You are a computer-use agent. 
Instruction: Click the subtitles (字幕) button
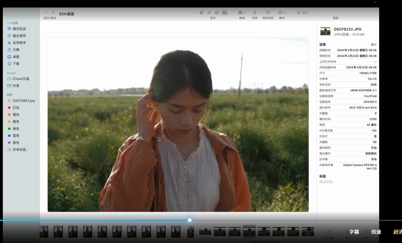pos(354,232)
